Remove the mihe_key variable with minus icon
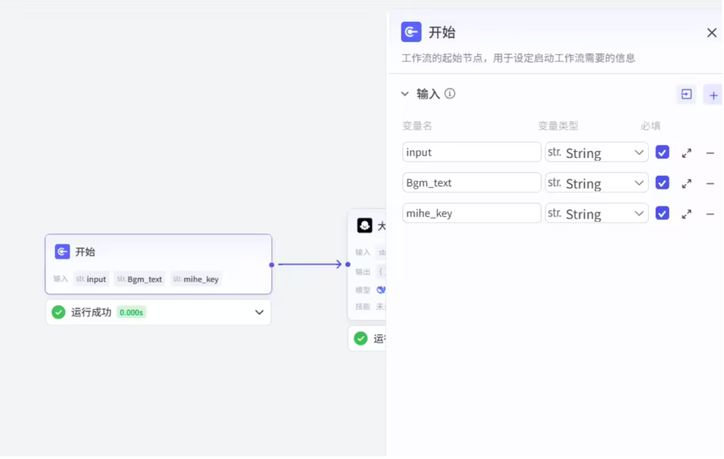 710,214
